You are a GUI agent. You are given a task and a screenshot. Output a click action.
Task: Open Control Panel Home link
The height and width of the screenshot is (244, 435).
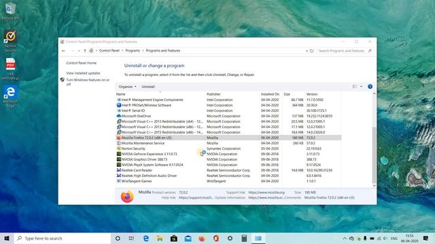(82, 63)
